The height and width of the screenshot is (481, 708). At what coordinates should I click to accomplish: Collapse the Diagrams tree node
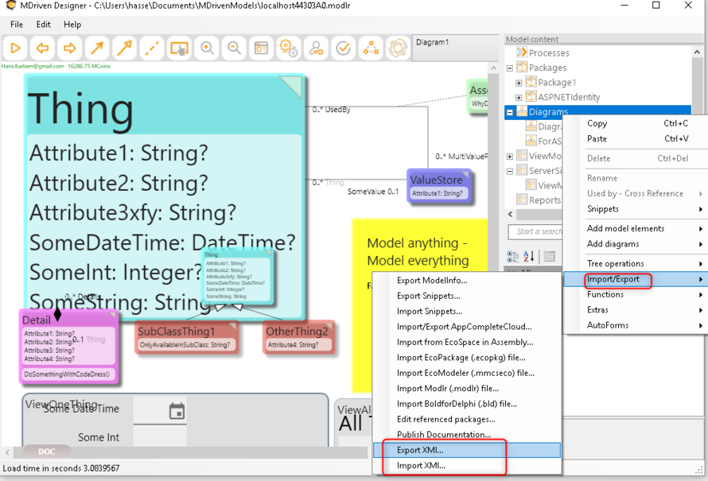(510, 112)
